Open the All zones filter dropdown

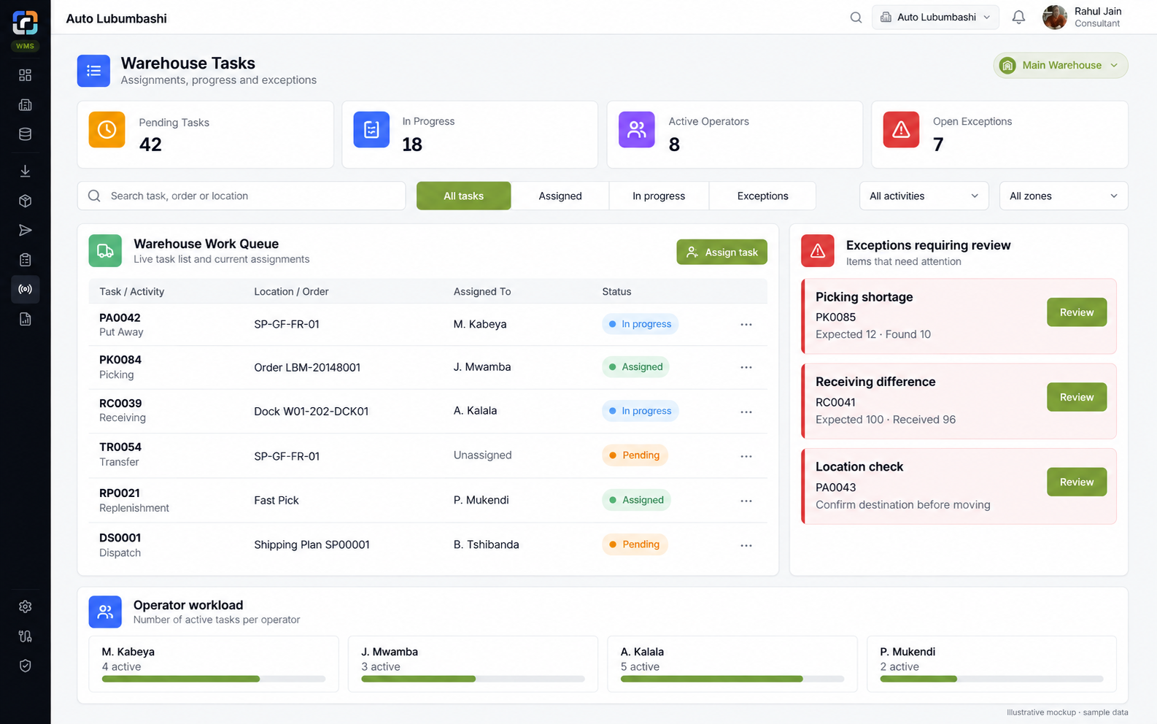coord(1063,196)
